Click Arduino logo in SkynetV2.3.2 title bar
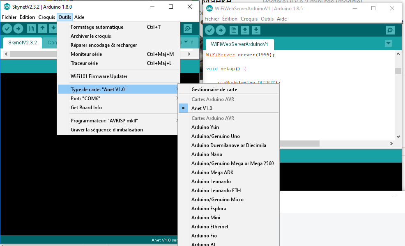The width and height of the screenshot is (405, 246). click(x=7, y=7)
